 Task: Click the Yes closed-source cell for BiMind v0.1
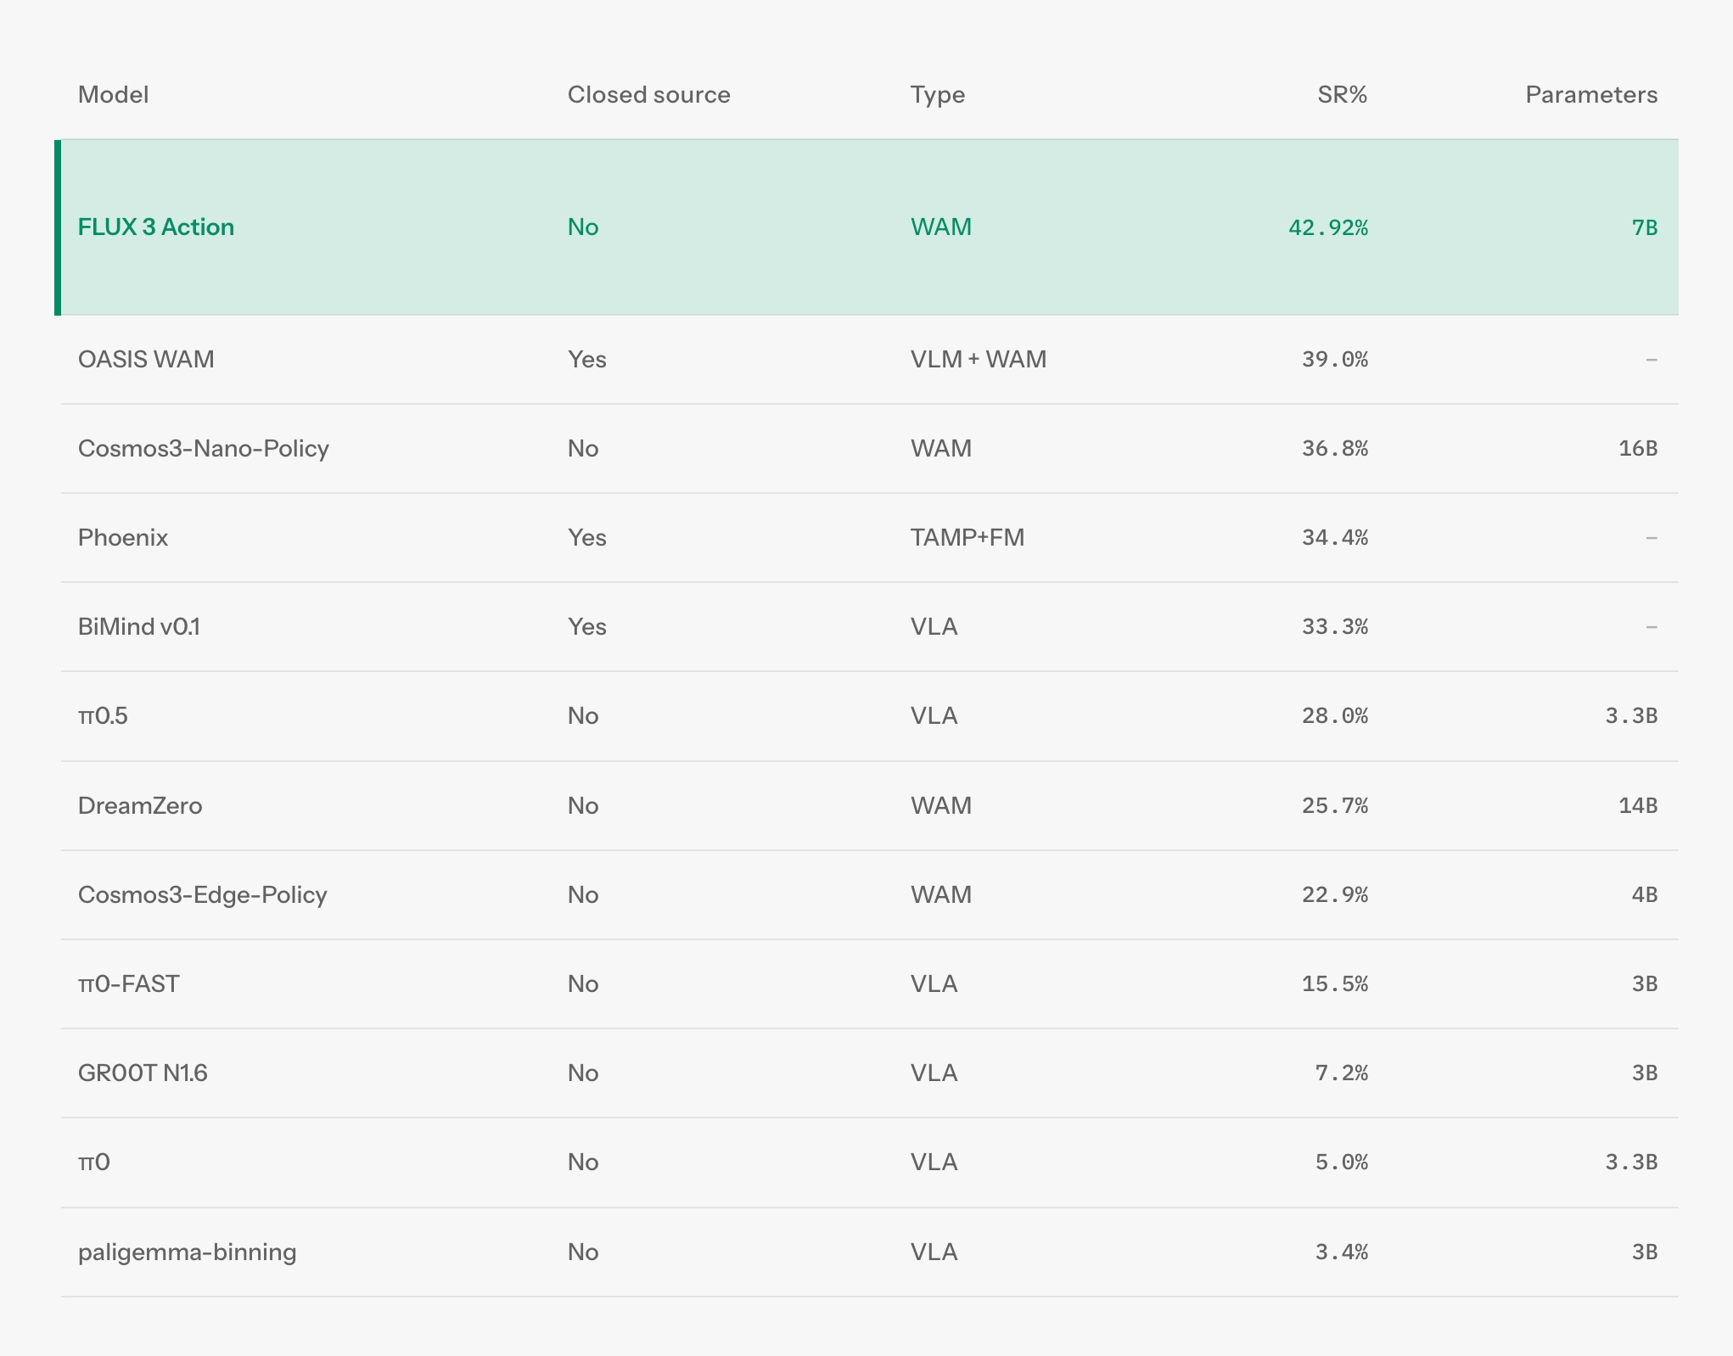(587, 626)
